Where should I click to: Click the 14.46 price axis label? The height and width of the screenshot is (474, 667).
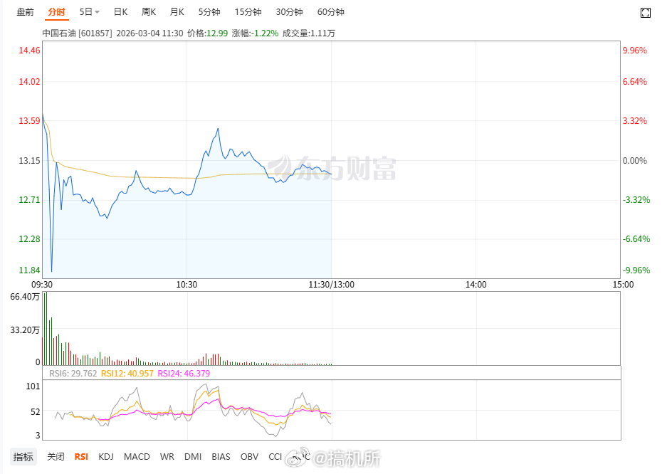(29, 50)
